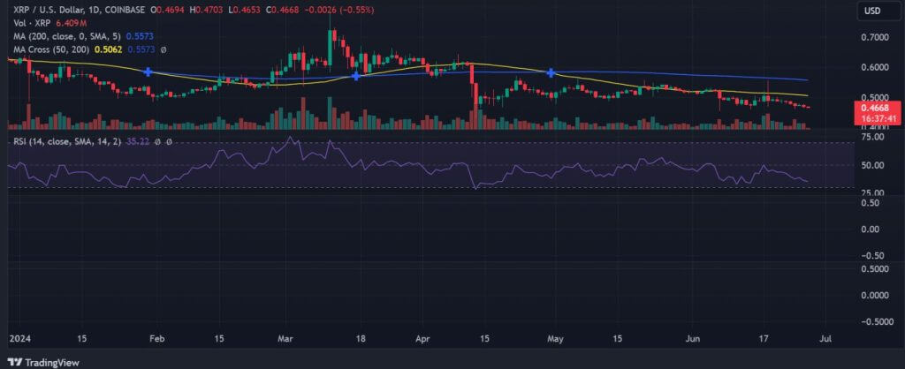Viewport: 905px width, 369px height.
Task: Click the ø symbol right after RSI 35.22
Action: (x=159, y=141)
